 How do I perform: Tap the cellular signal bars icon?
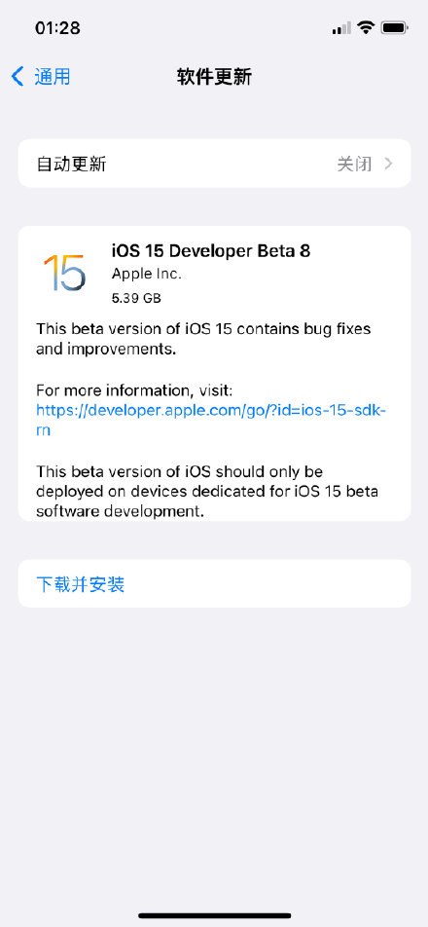click(341, 28)
